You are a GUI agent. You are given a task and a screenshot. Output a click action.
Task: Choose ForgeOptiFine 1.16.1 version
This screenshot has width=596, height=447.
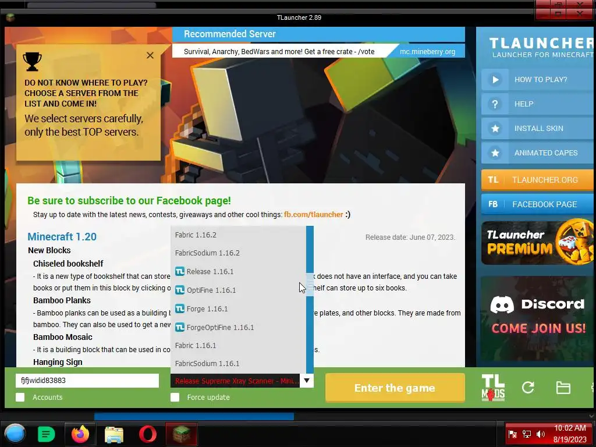click(x=238, y=327)
